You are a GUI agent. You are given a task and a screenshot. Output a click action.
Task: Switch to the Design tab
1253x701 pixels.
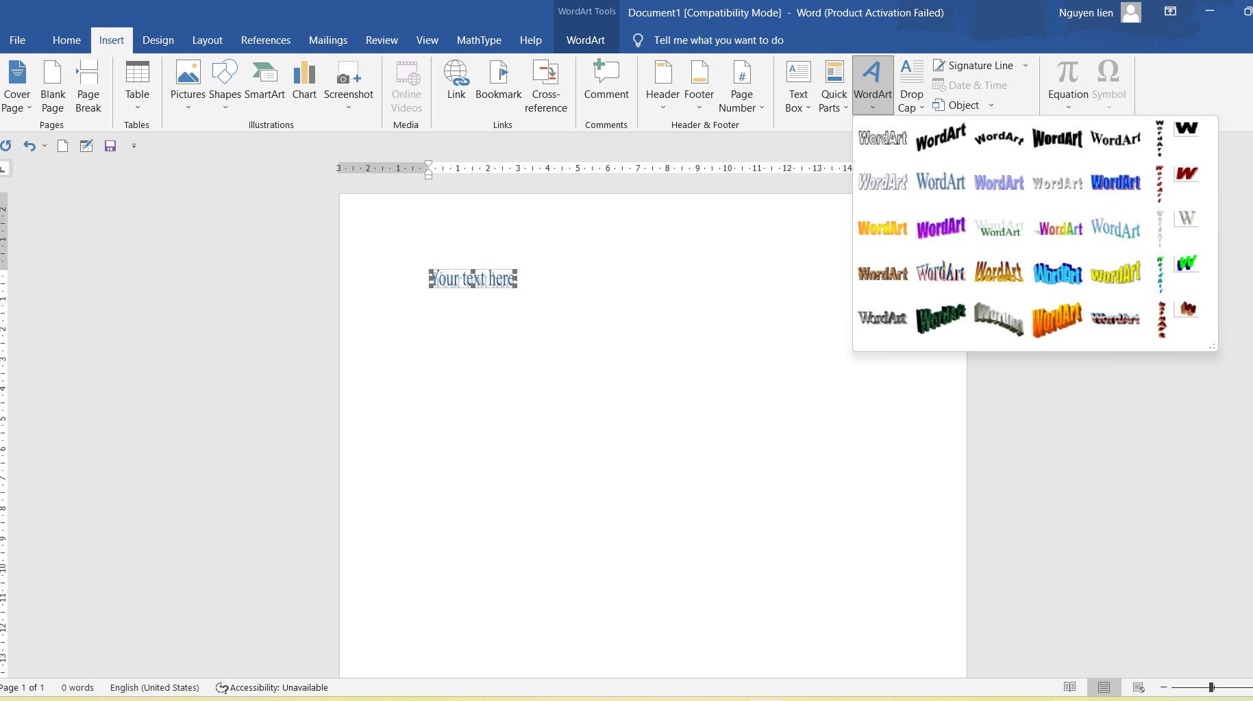[x=158, y=40]
